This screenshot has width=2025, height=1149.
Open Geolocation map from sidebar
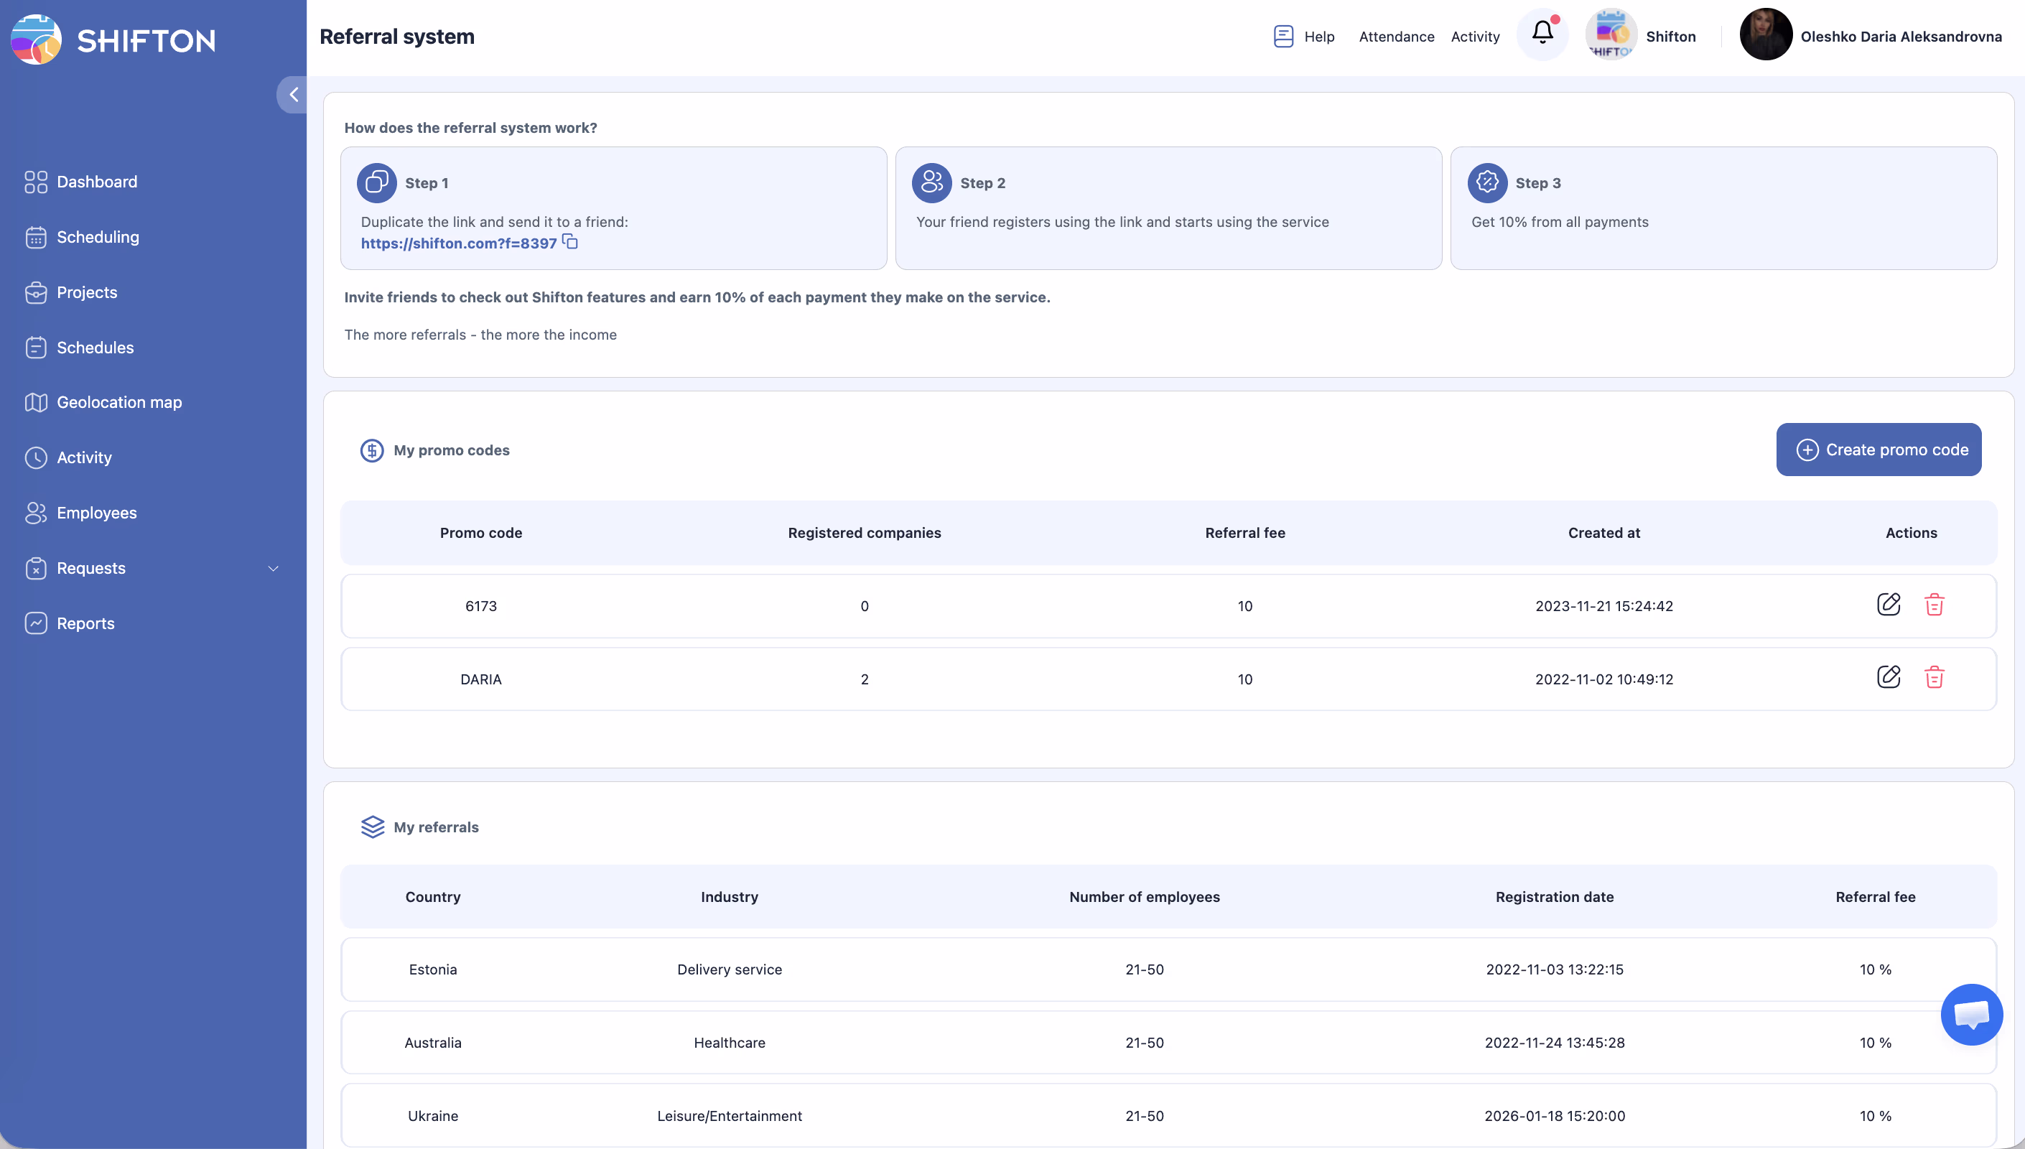coord(118,402)
